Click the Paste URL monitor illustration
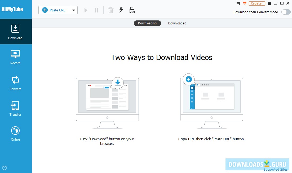The image size is (292, 173). (211, 101)
